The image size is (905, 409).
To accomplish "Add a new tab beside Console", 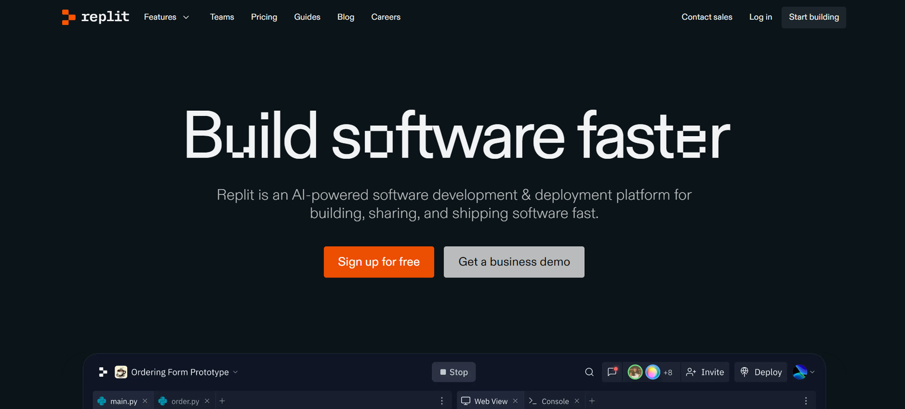I will [x=592, y=401].
